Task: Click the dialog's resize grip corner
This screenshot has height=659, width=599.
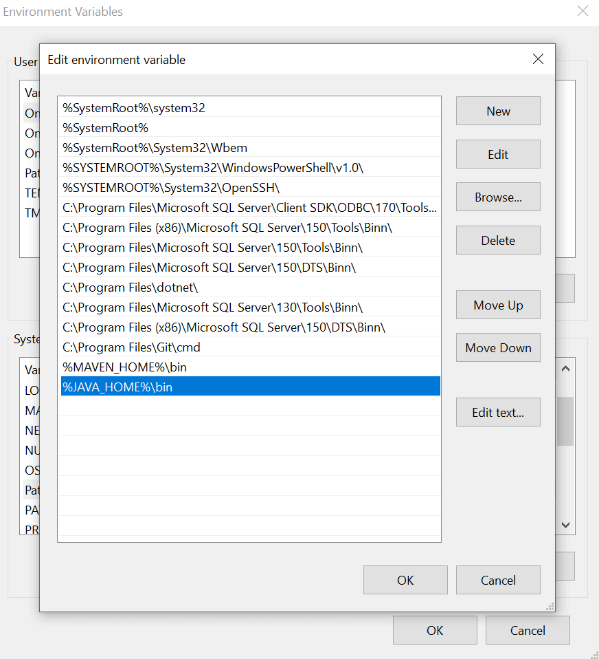Action: tap(550, 607)
